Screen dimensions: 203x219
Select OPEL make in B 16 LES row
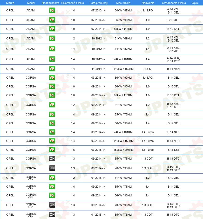tap(10, 150)
